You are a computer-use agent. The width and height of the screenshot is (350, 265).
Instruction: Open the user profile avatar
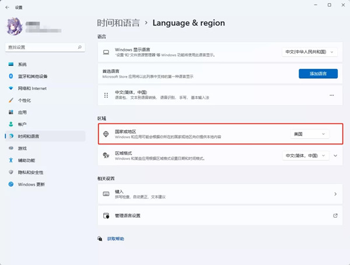click(15, 27)
